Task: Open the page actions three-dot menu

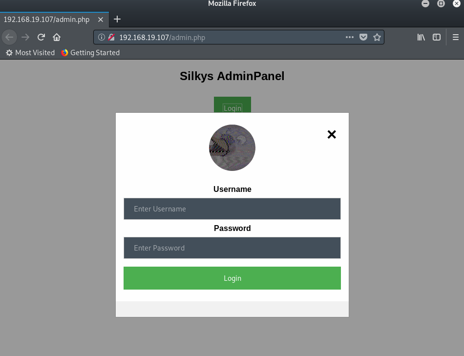Action: pyautogui.click(x=350, y=37)
